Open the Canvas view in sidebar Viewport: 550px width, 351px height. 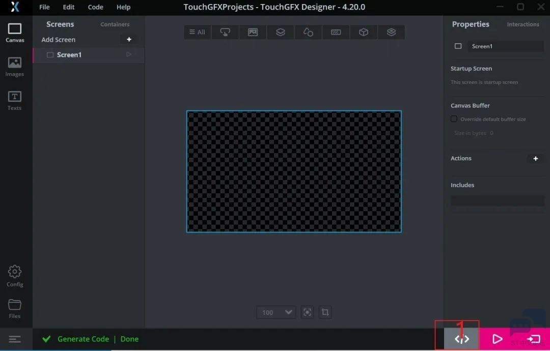(15, 33)
